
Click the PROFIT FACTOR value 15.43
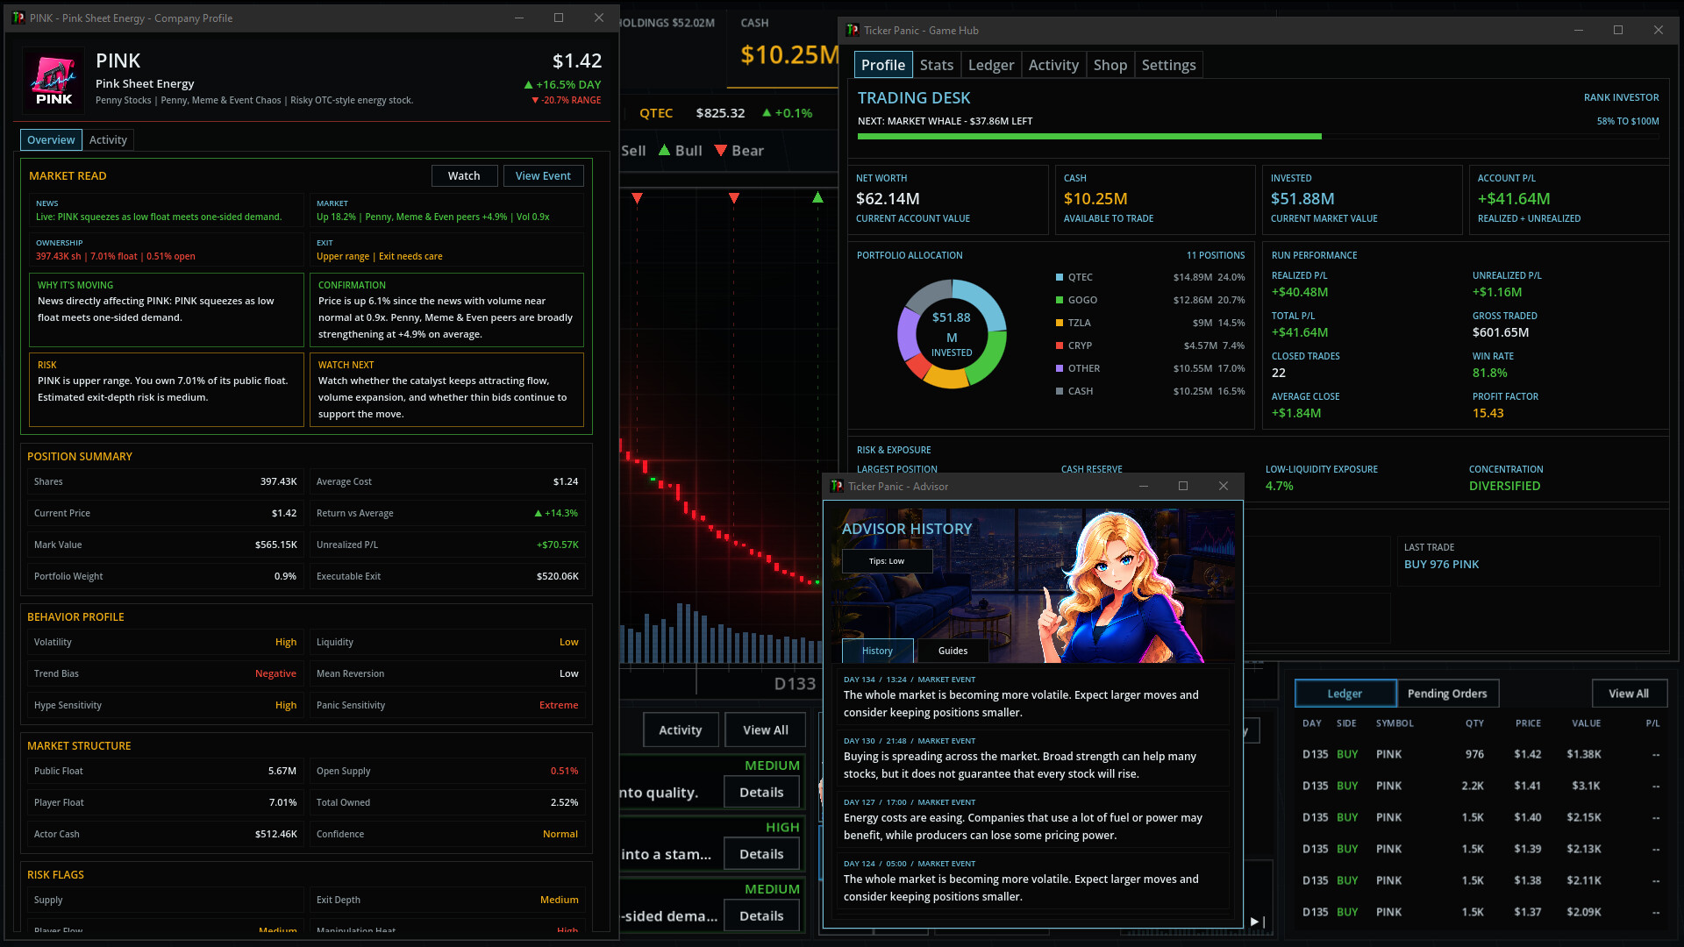pyautogui.click(x=1488, y=413)
